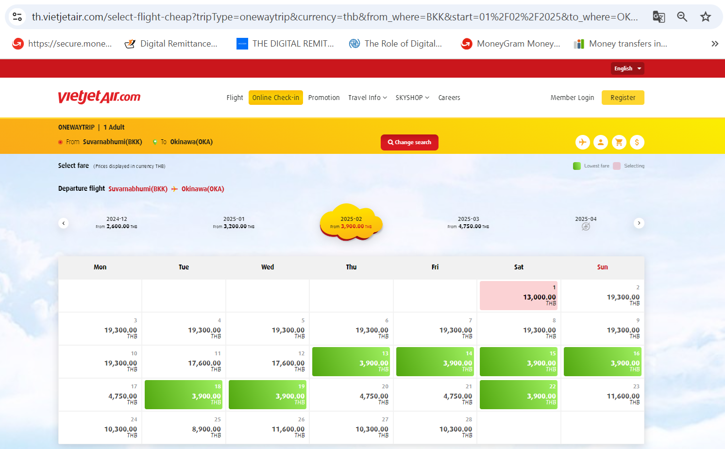This screenshot has width=725, height=449.
Task: Select the 2024-12 month tab
Action: pos(117,222)
